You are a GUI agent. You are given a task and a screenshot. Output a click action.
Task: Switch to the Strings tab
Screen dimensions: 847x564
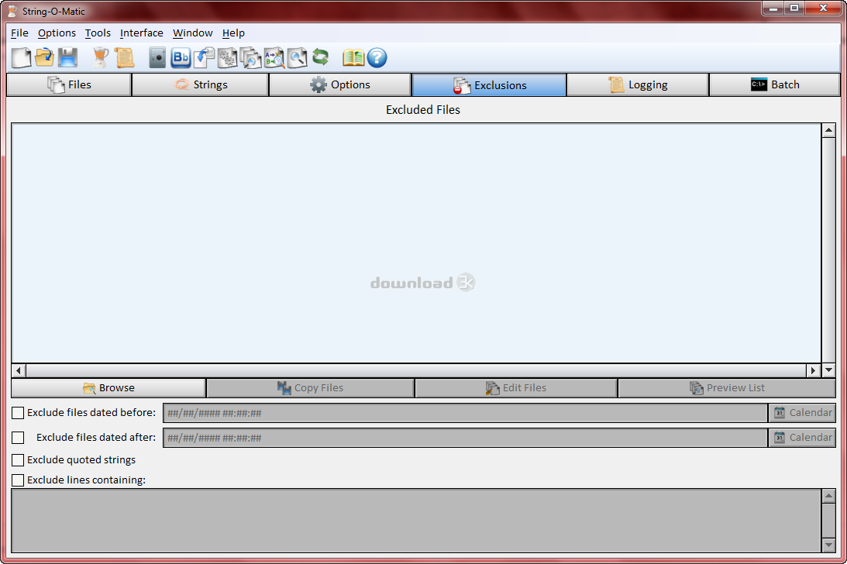pos(200,85)
